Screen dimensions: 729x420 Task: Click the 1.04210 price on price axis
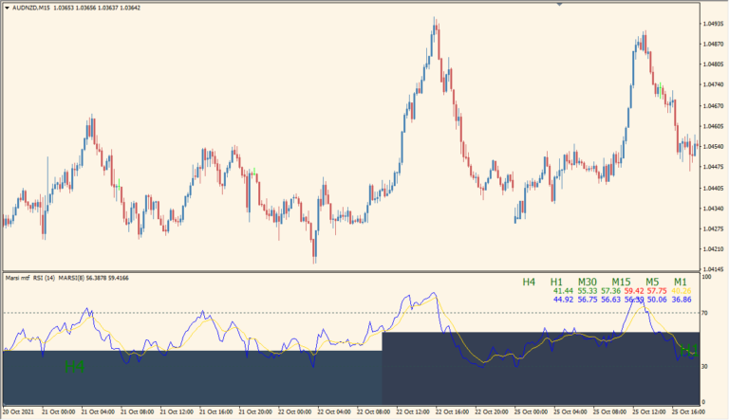coord(714,249)
